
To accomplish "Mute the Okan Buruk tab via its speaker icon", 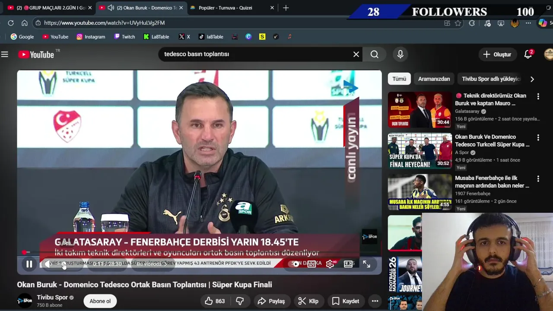I will point(111,8).
